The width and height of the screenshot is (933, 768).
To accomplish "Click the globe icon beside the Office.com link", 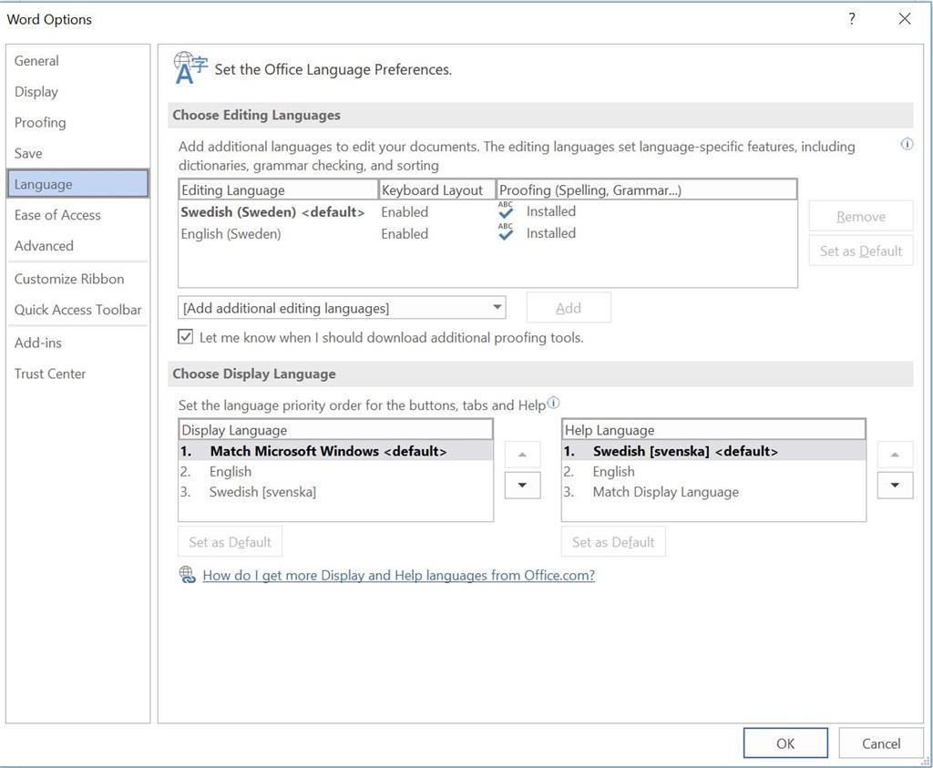I will [x=188, y=575].
